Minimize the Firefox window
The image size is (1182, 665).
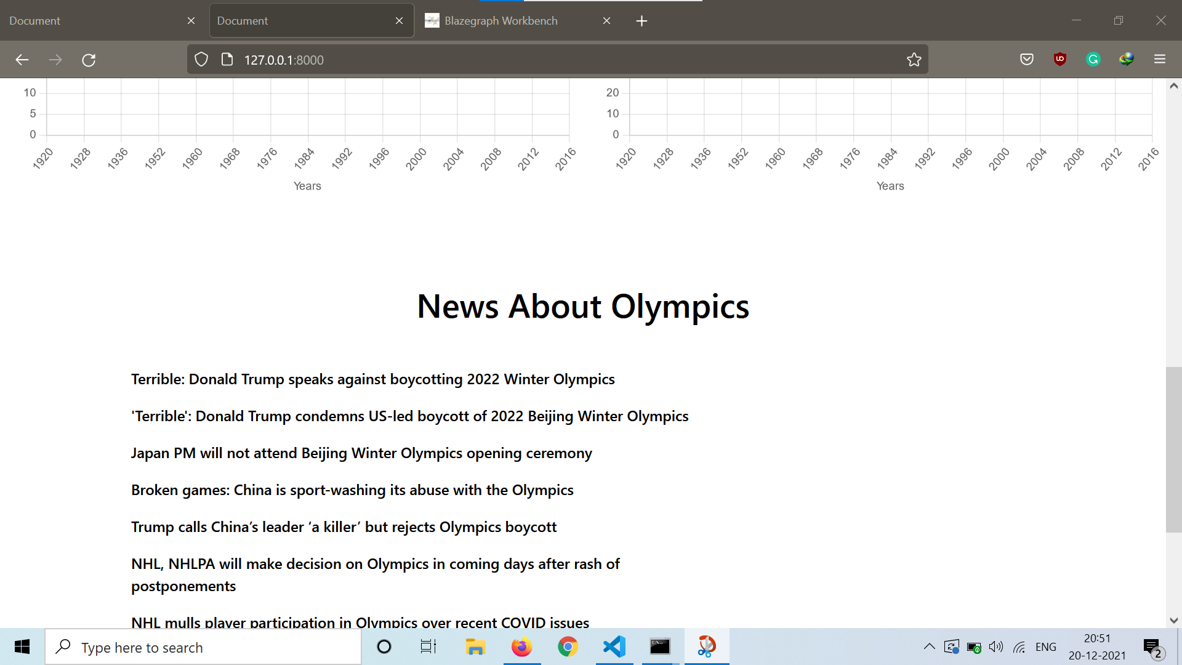[x=1076, y=20]
